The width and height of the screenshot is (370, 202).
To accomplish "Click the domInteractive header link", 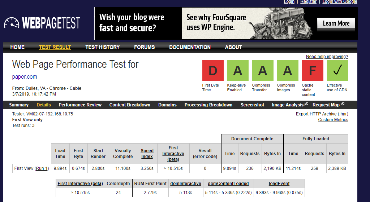I will 186,183.
